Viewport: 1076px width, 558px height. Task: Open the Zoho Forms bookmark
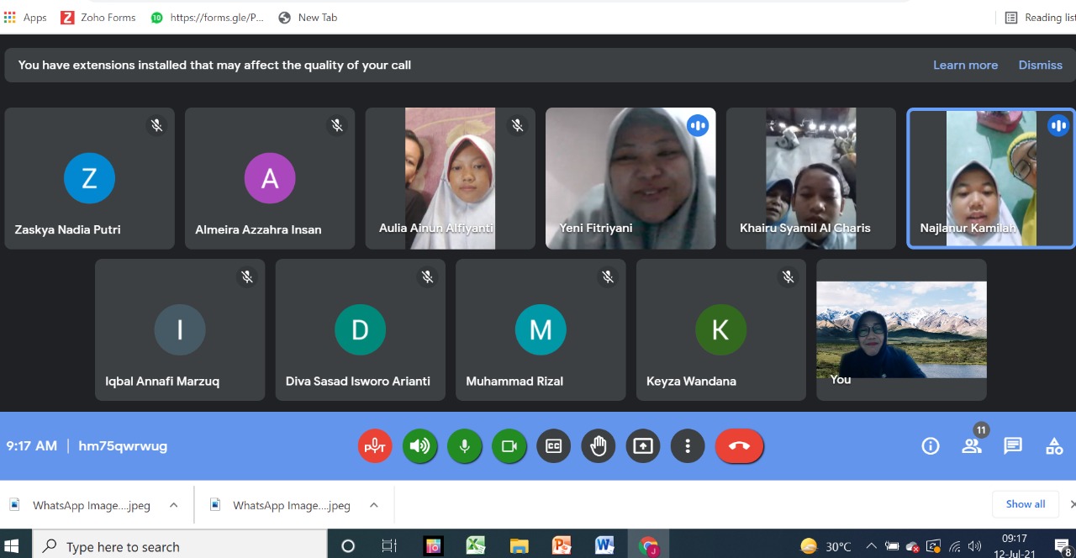click(x=98, y=17)
